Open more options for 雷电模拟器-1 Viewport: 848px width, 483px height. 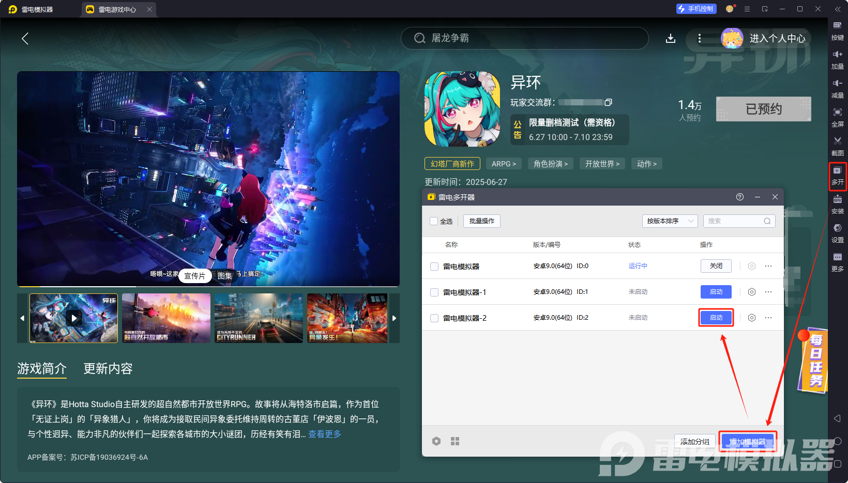pos(768,292)
